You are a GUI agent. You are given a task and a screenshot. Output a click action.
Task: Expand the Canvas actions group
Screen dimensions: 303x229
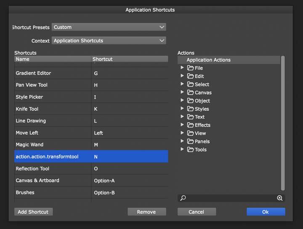pyautogui.click(x=182, y=92)
